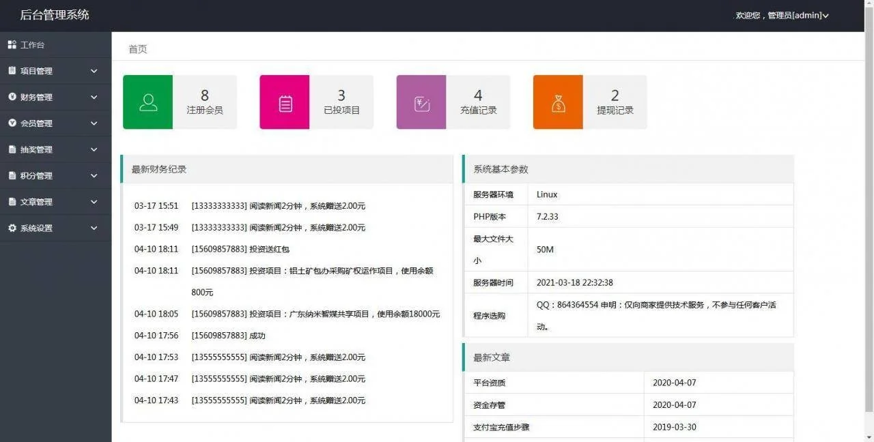Viewport: 874px width, 442px height.
Task: Open the admin account dropdown
Action: [x=782, y=16]
